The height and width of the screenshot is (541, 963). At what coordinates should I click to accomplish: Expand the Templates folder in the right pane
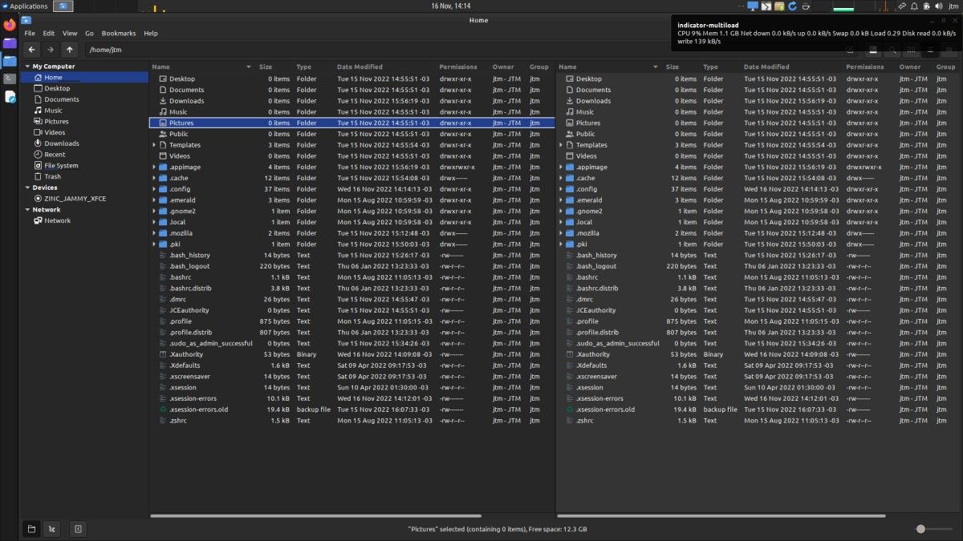(561, 145)
